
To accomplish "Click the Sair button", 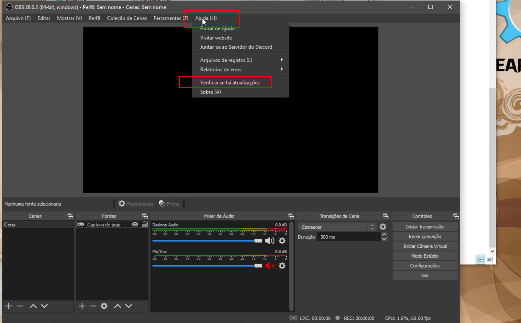I will pyautogui.click(x=425, y=276).
